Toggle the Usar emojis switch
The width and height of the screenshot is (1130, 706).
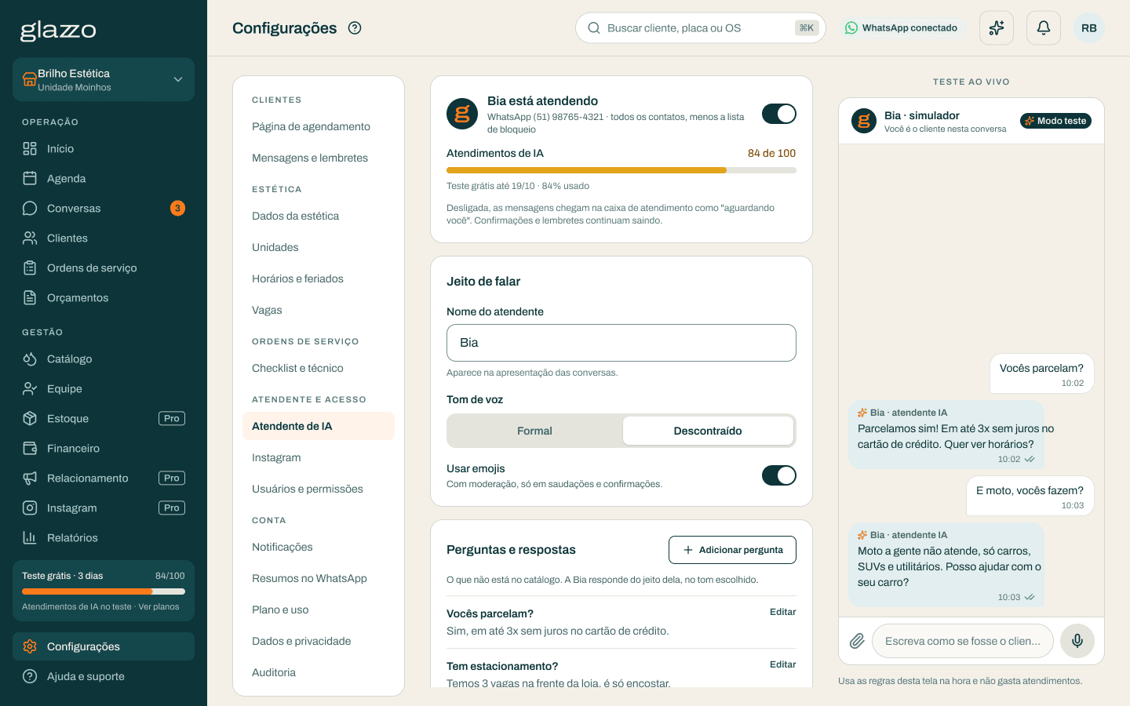pyautogui.click(x=779, y=475)
